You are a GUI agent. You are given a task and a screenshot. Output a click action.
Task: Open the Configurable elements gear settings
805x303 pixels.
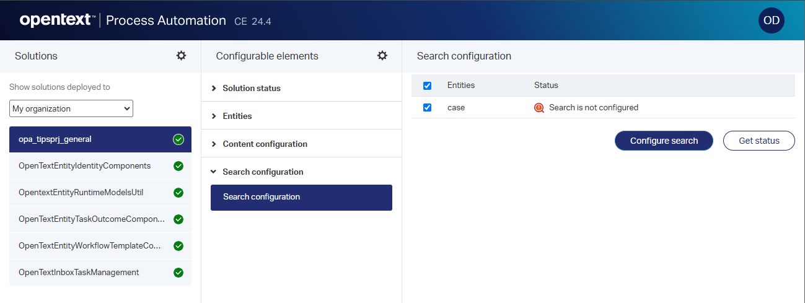[382, 56]
